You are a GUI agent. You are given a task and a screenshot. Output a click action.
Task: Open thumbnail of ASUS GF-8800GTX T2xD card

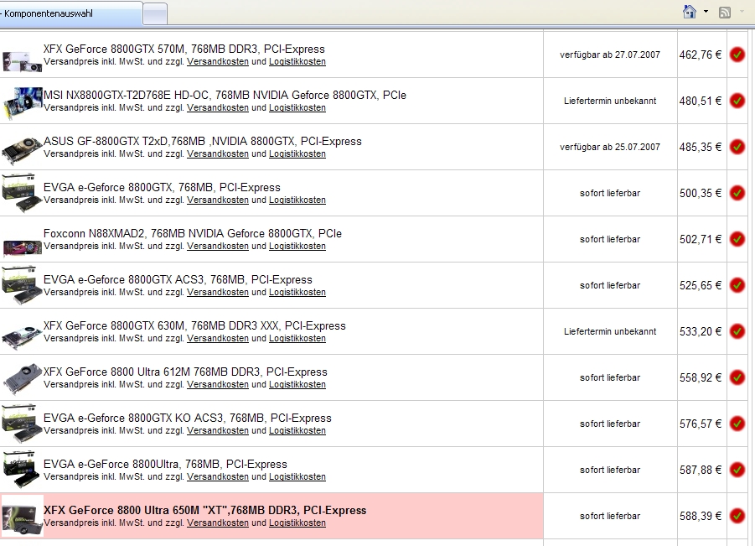(22, 150)
